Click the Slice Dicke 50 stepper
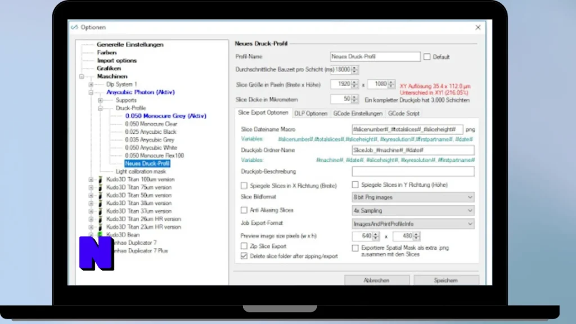 354,99
